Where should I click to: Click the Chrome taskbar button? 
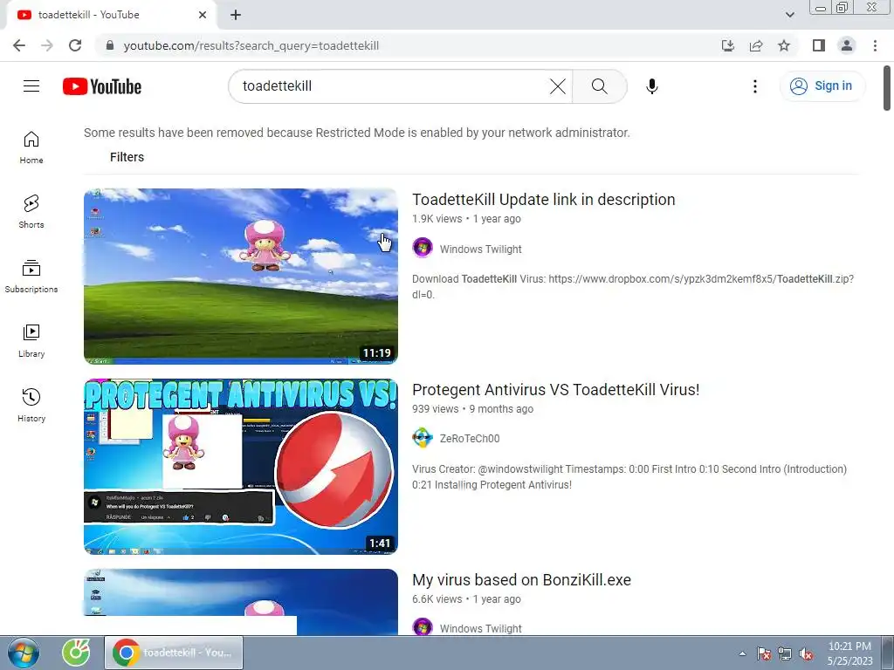[x=174, y=653]
